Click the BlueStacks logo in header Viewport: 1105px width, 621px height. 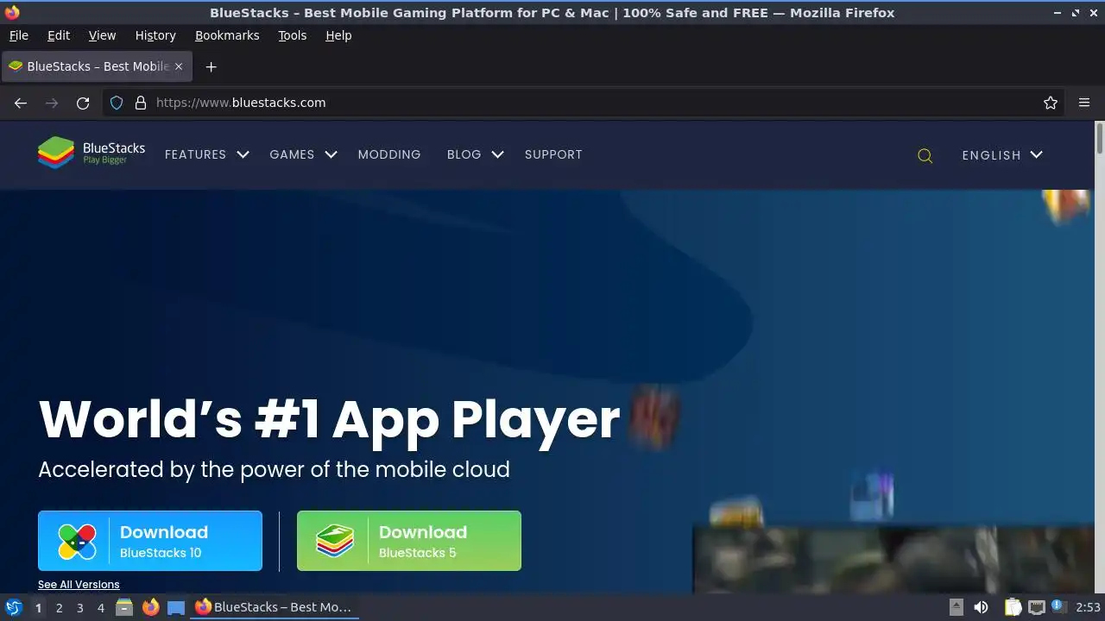[x=91, y=154]
